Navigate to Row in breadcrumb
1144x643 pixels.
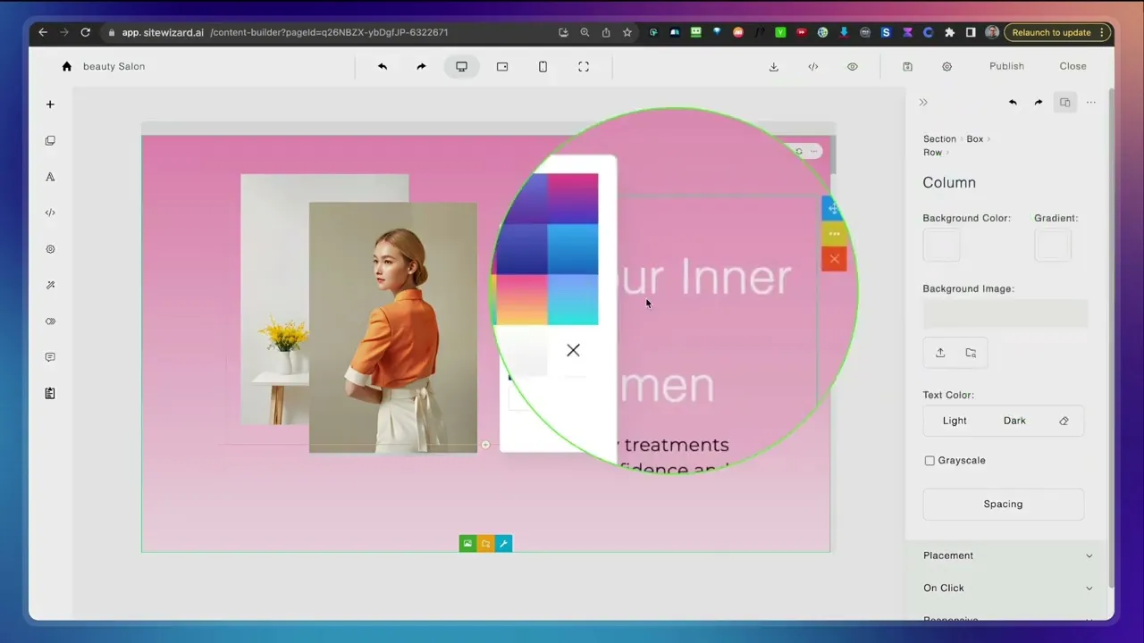(932, 153)
